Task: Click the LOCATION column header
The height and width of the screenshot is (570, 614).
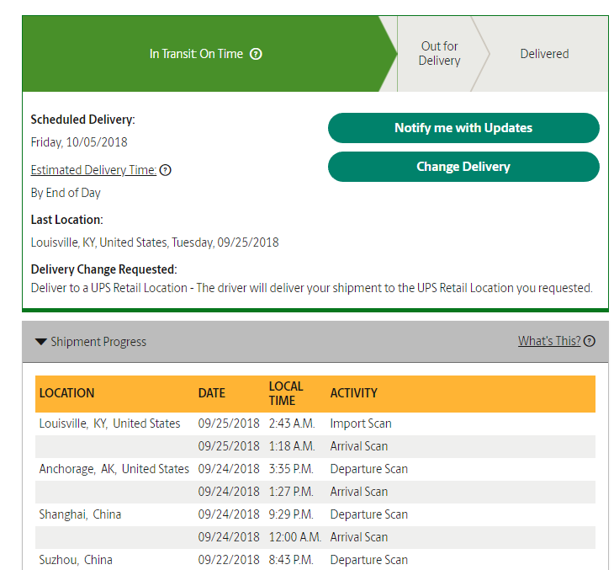Action: (67, 393)
